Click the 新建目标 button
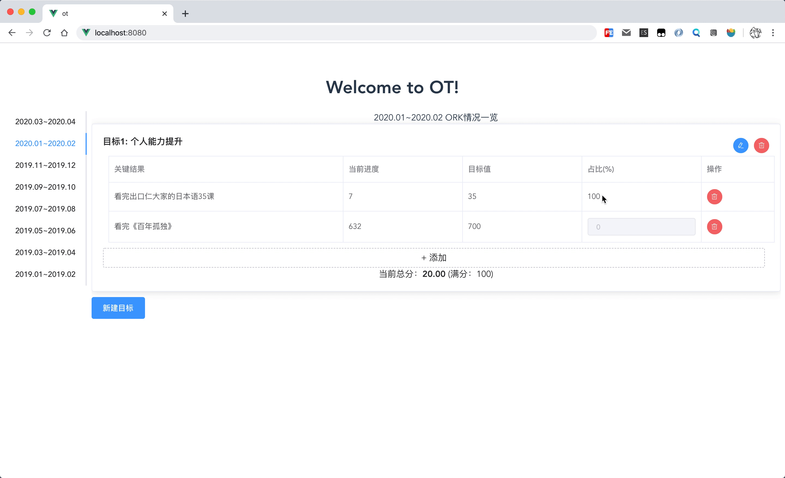The height and width of the screenshot is (478, 785). pyautogui.click(x=118, y=308)
